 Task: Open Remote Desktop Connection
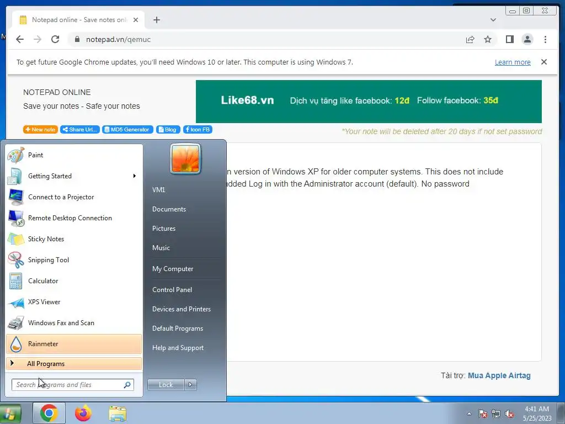[x=74, y=218]
